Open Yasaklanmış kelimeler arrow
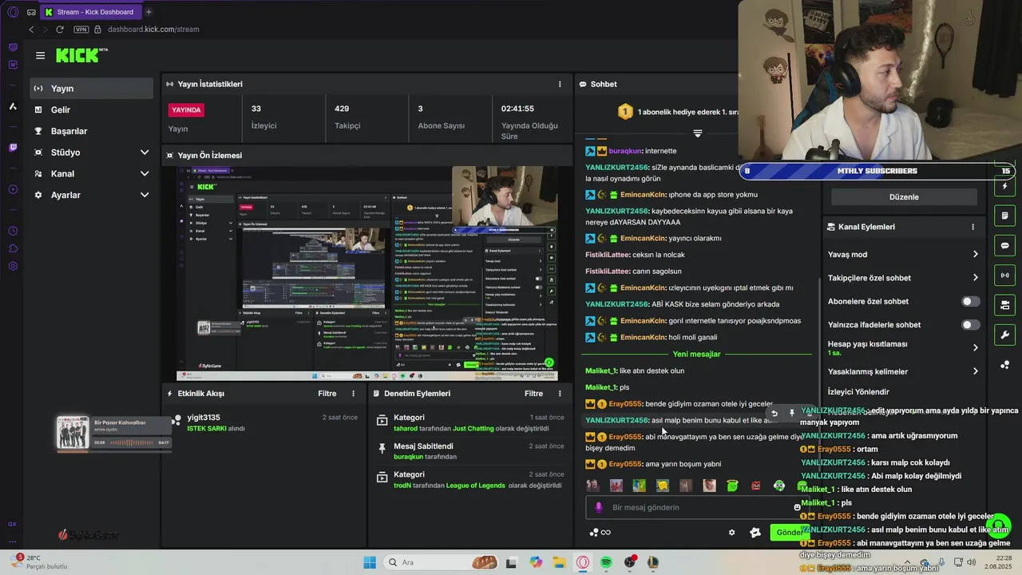The width and height of the screenshot is (1022, 575). [x=975, y=371]
